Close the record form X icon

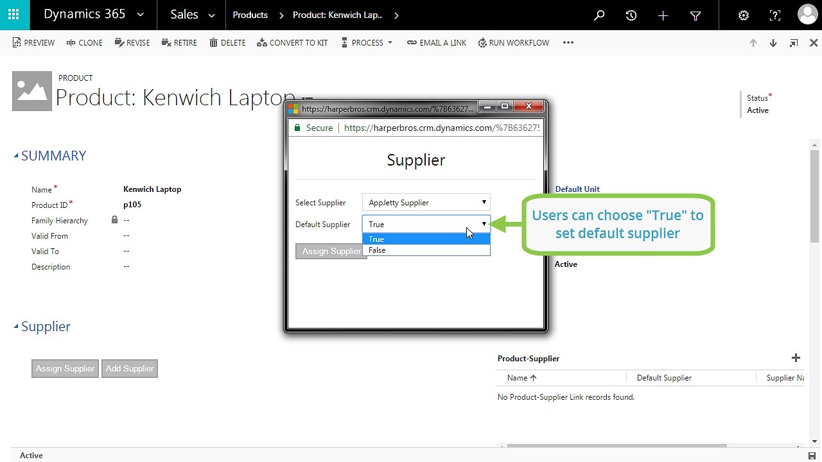[814, 43]
